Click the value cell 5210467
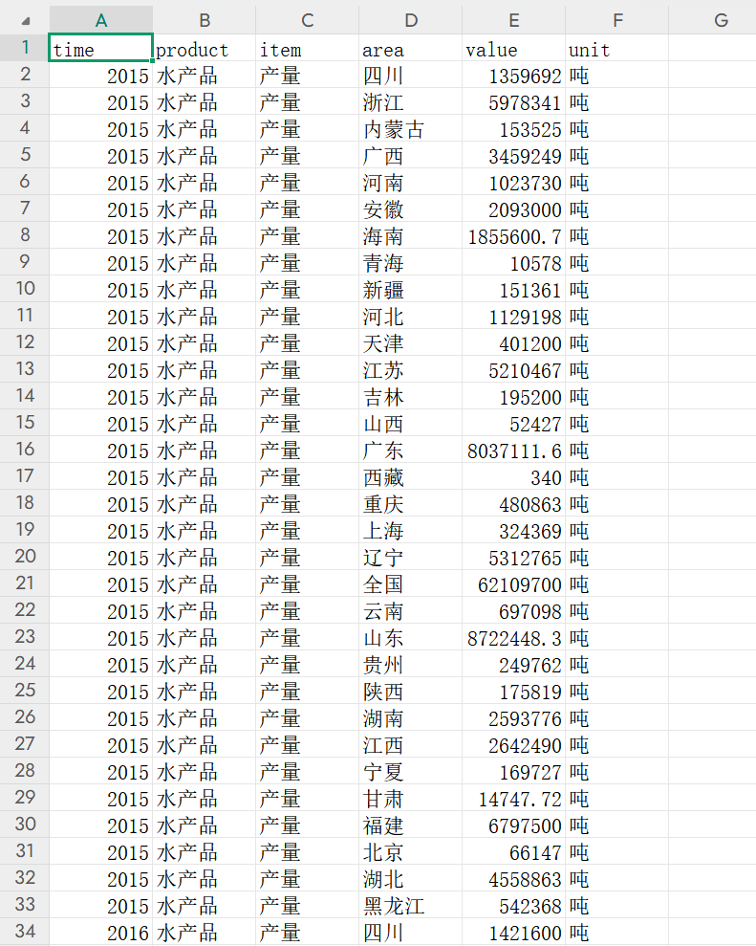Viewport: 756px width, 946px height. tap(513, 369)
